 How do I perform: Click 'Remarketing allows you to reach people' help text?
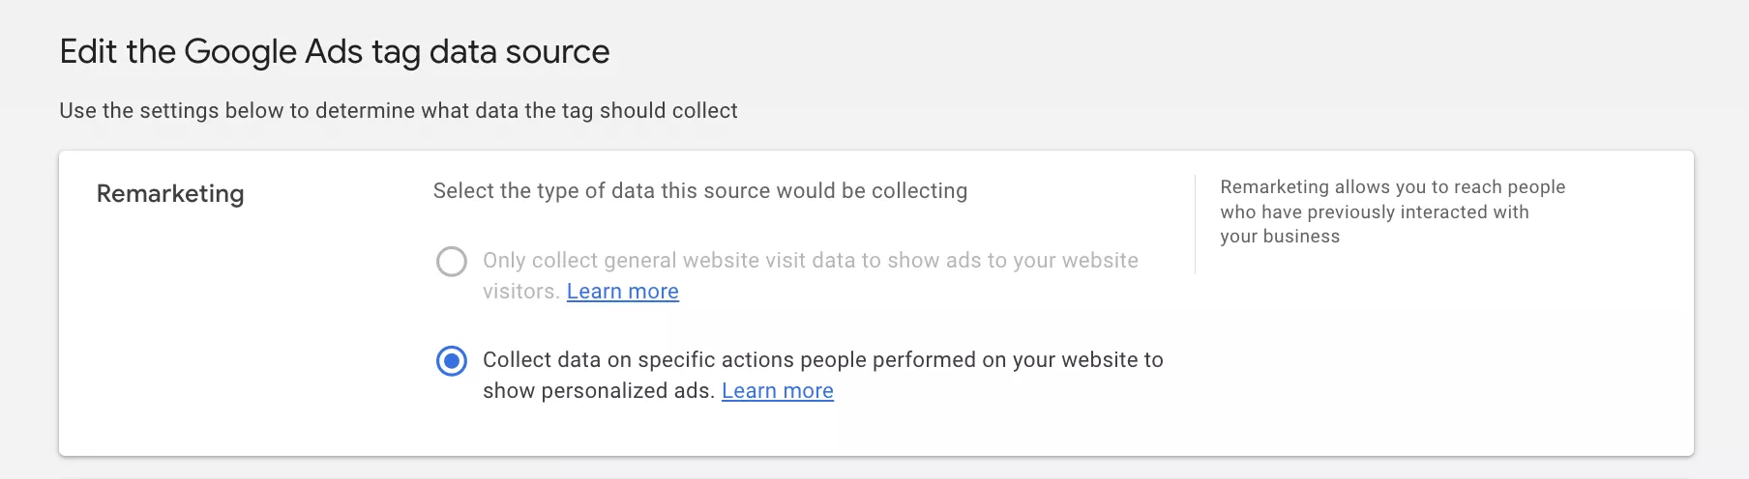[1392, 187]
